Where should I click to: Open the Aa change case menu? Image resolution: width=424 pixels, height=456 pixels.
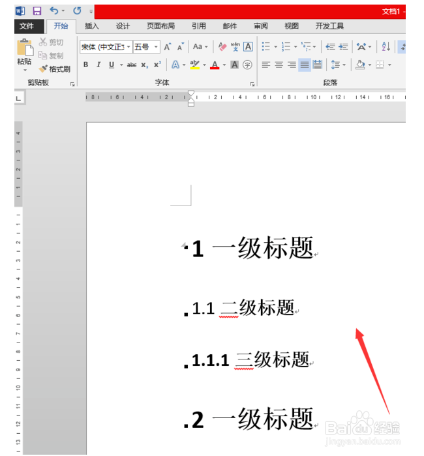[x=200, y=46]
